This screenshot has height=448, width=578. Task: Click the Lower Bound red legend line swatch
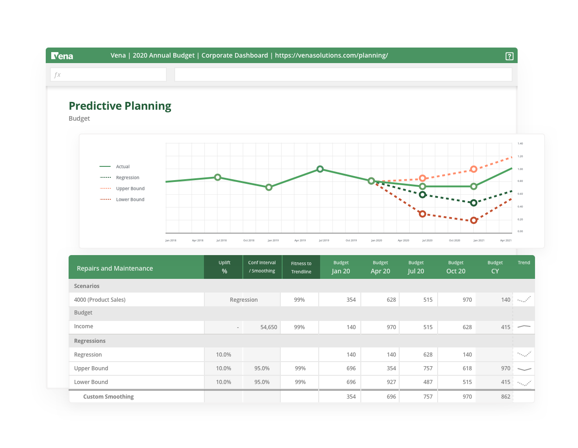tap(105, 199)
